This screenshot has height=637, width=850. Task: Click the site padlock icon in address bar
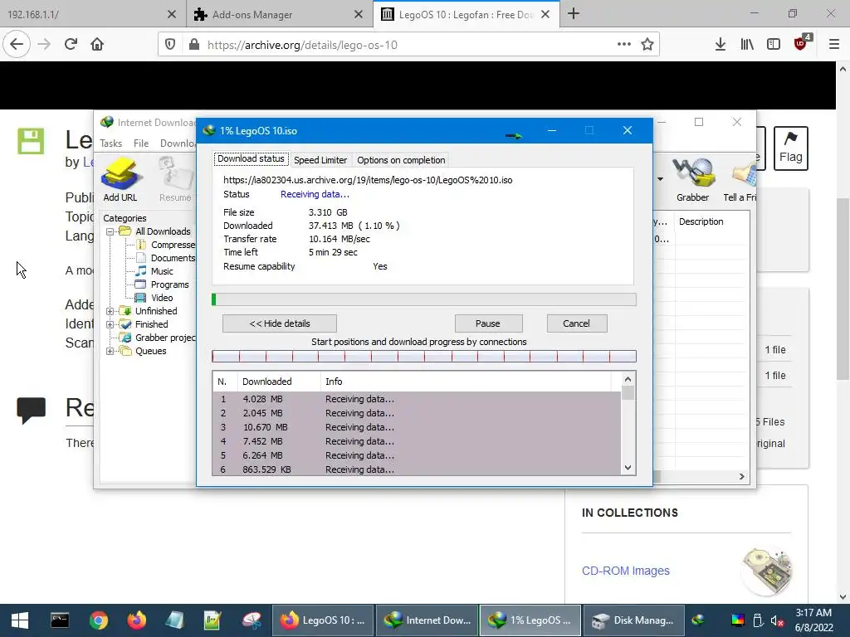194,45
